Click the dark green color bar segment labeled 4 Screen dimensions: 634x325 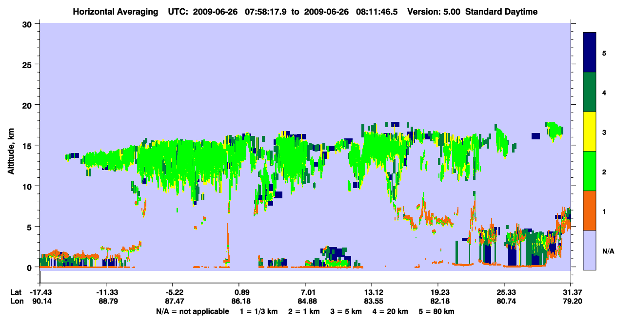click(590, 92)
